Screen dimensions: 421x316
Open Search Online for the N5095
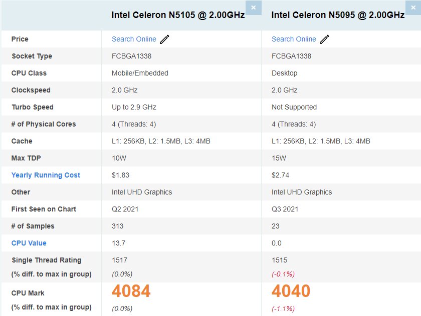(x=294, y=39)
